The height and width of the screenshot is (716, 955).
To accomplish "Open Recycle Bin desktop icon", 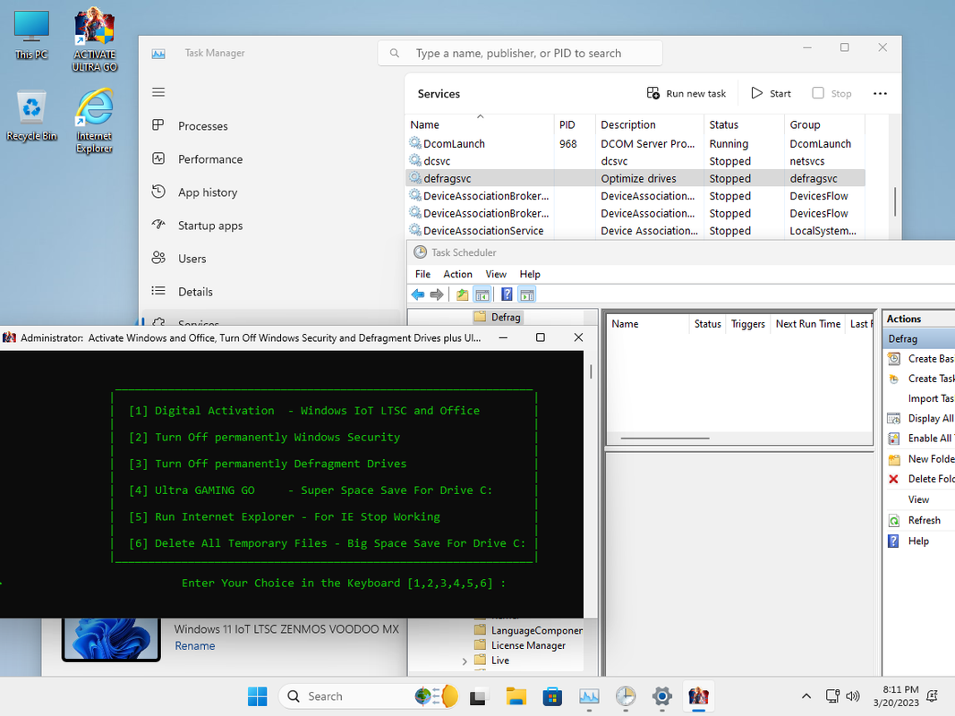I will coord(31,115).
